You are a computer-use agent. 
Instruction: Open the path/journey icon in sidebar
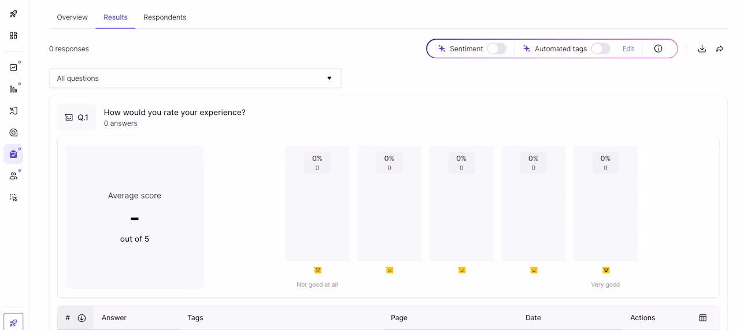[x=13, y=111]
